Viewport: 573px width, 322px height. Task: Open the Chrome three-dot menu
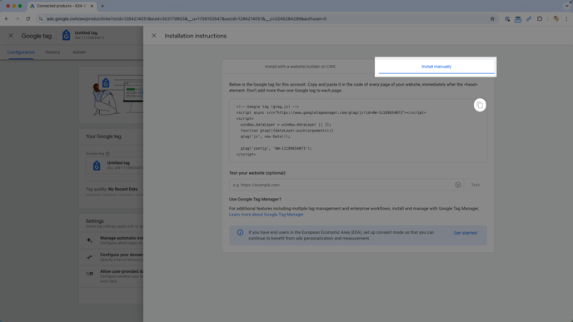[566, 19]
